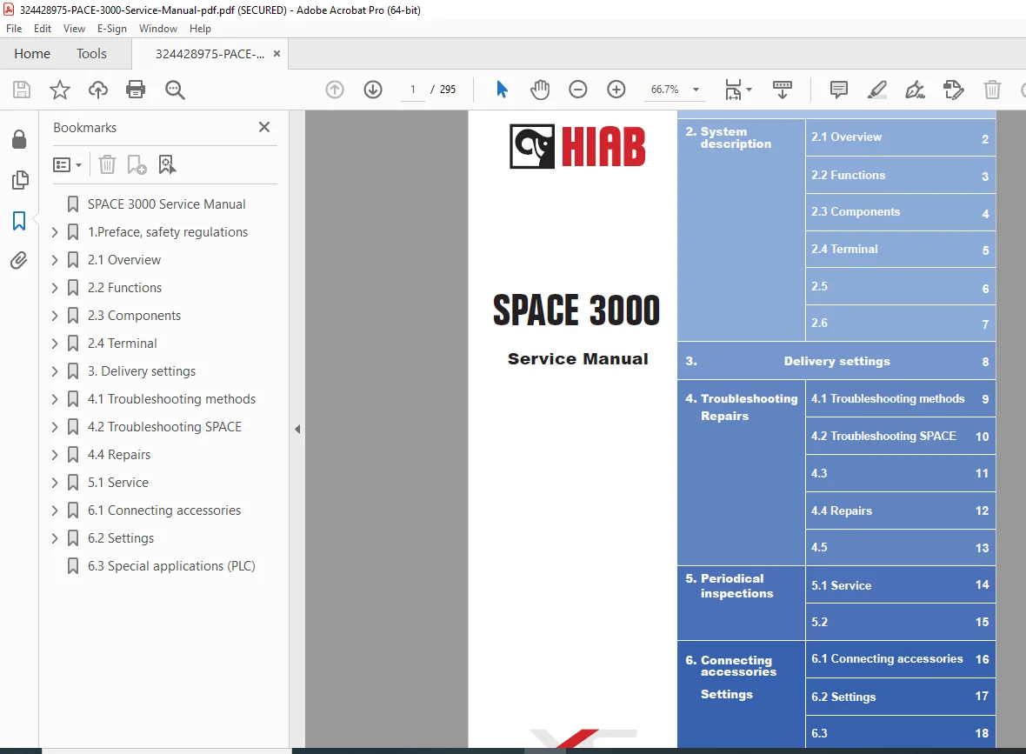The image size is (1026, 754).
Task: Click the toolbar trash delete icon
Action: [x=993, y=90]
